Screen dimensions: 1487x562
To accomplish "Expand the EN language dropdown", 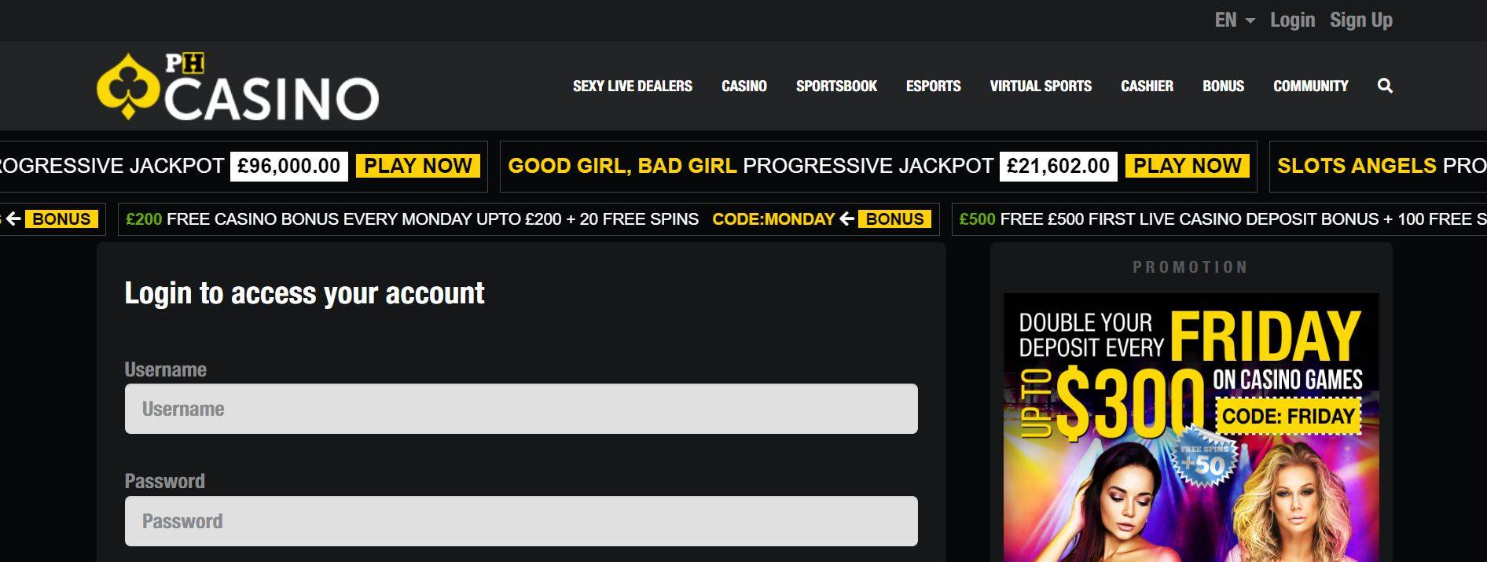I will coord(1235,20).
